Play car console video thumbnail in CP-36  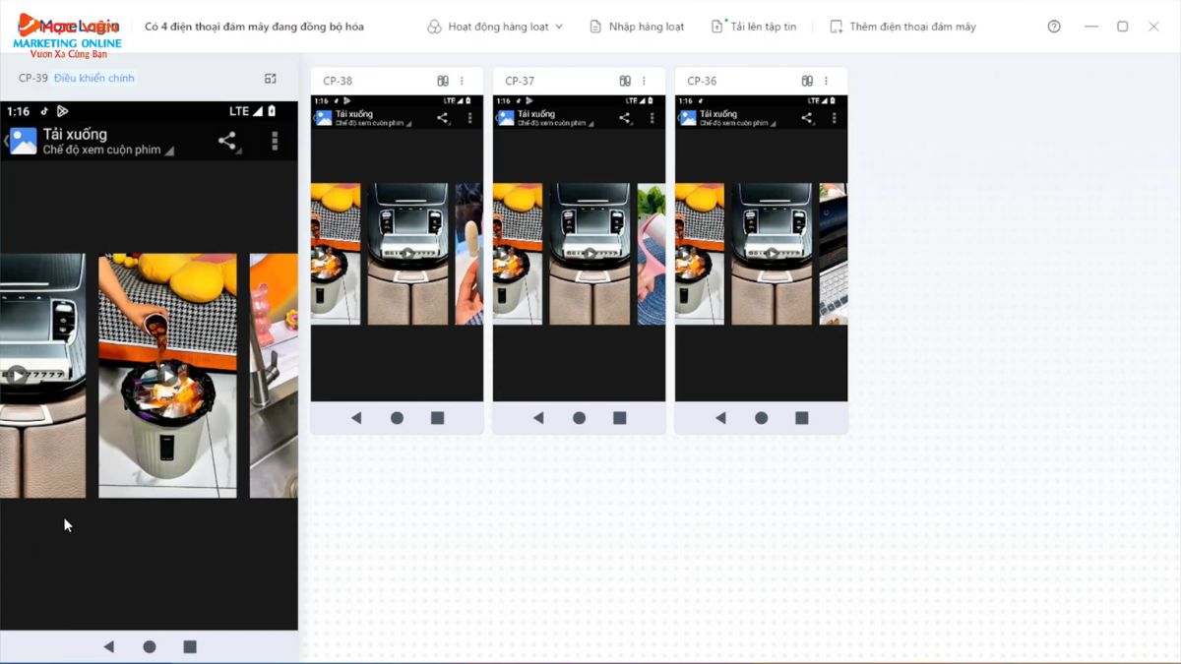772,254
